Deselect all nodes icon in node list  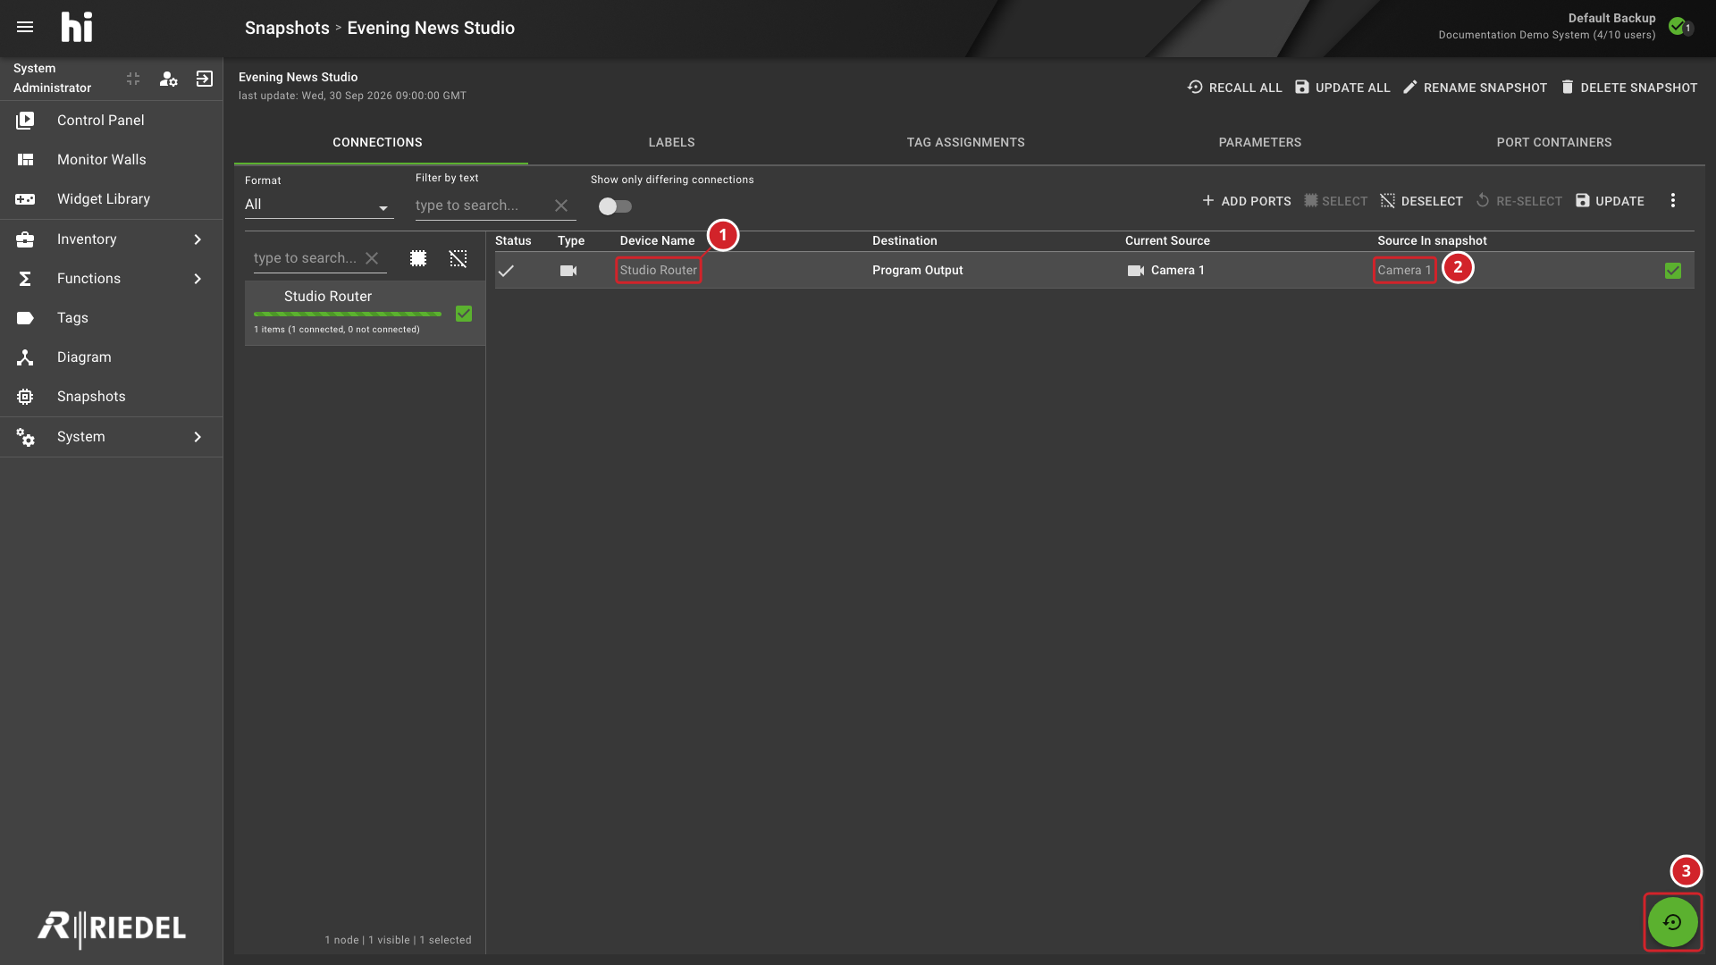[x=458, y=258]
